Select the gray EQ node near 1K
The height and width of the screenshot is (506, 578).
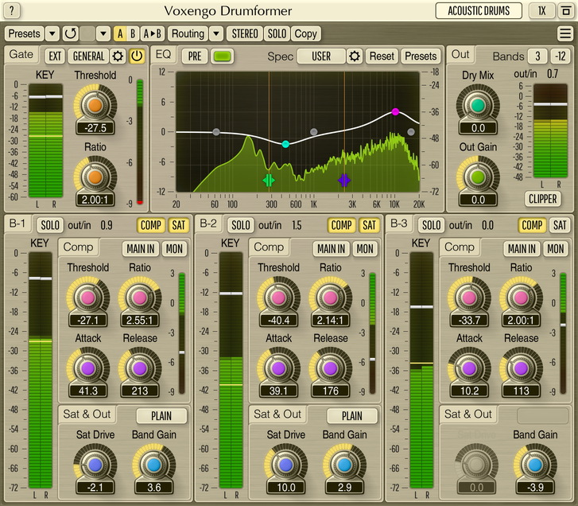coord(314,131)
